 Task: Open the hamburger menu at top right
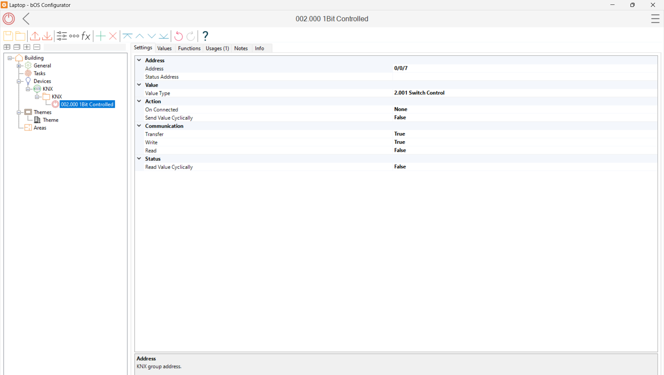coord(655,19)
